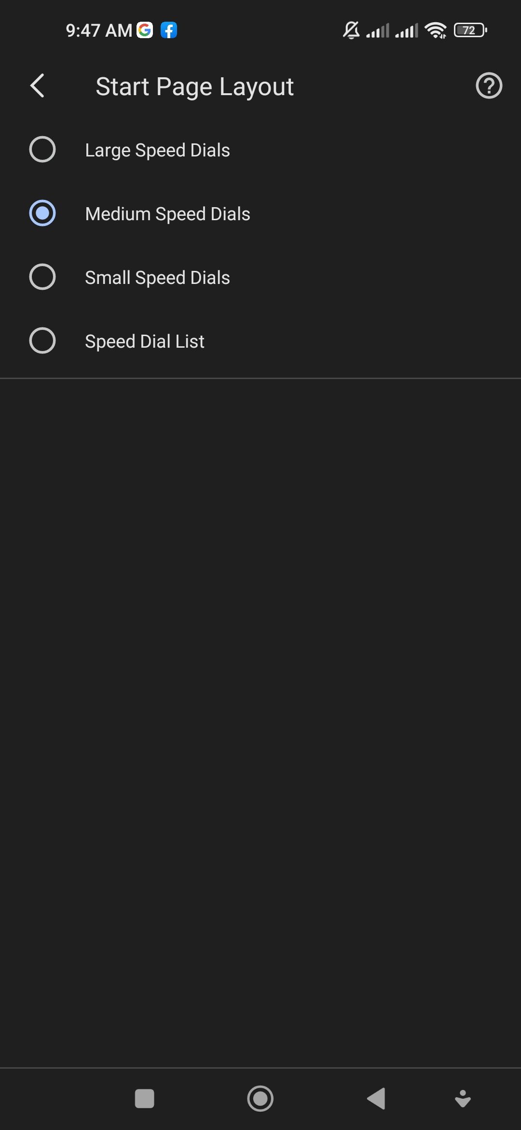Tap the Start Page Layout title
The width and height of the screenshot is (521, 1130).
point(194,87)
